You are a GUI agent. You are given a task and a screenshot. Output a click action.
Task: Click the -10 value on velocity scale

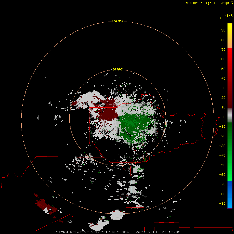coord(222,127)
